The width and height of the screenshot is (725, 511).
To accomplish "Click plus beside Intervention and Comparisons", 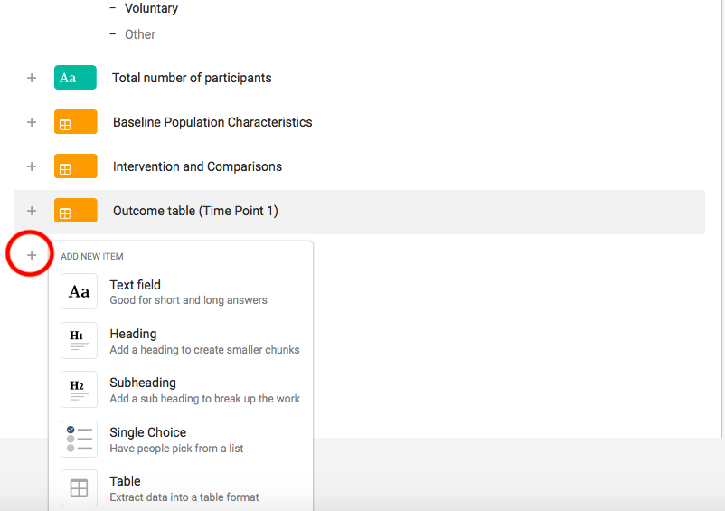I will 32,166.
